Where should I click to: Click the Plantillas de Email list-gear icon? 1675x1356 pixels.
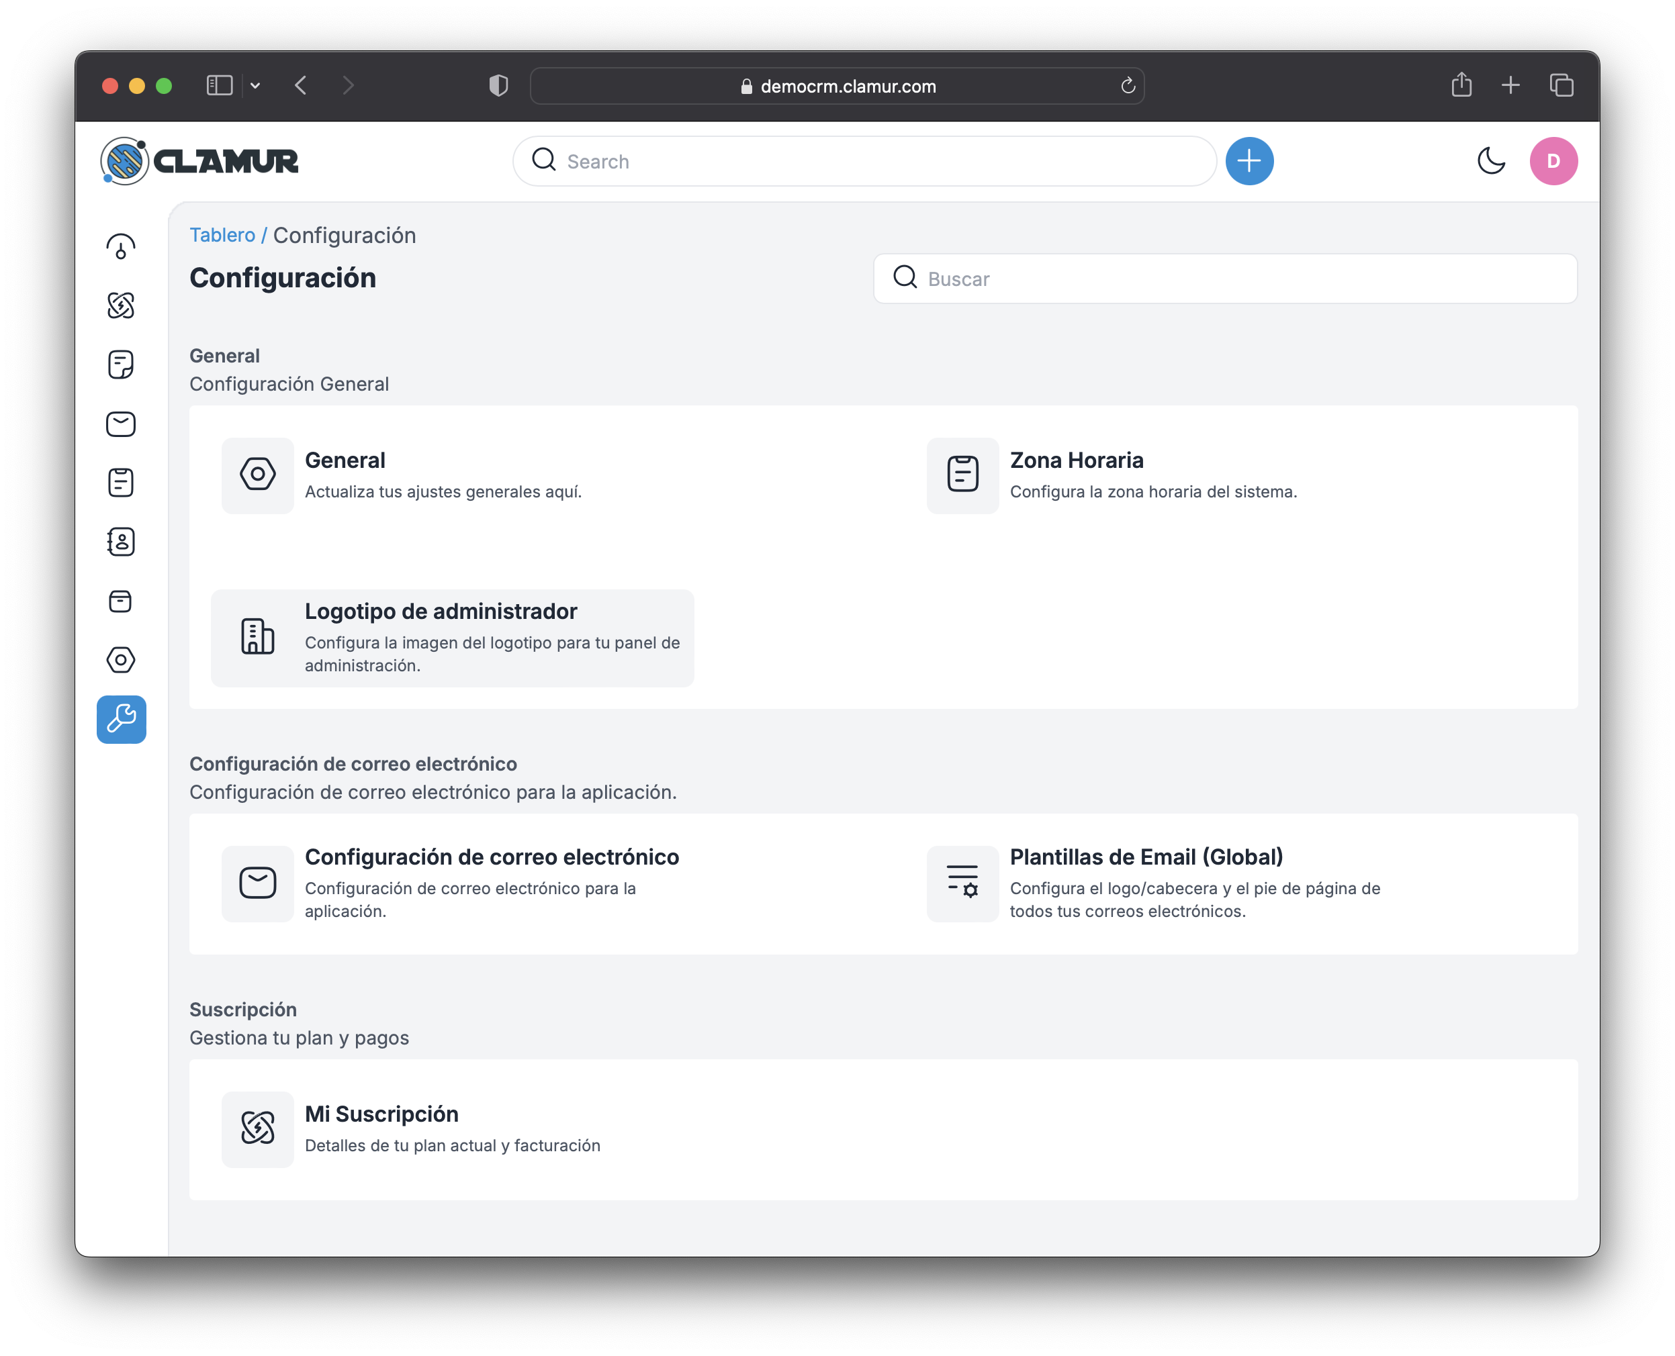pos(962,883)
